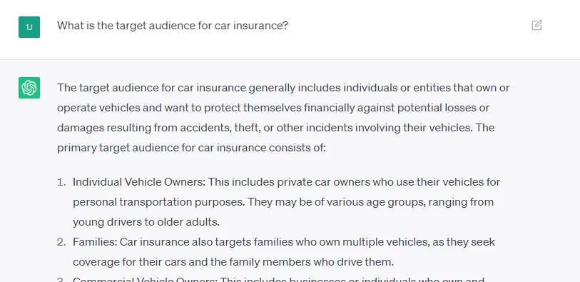
Task: Click the text 'young drivers to older adults.'
Action: click(x=146, y=222)
